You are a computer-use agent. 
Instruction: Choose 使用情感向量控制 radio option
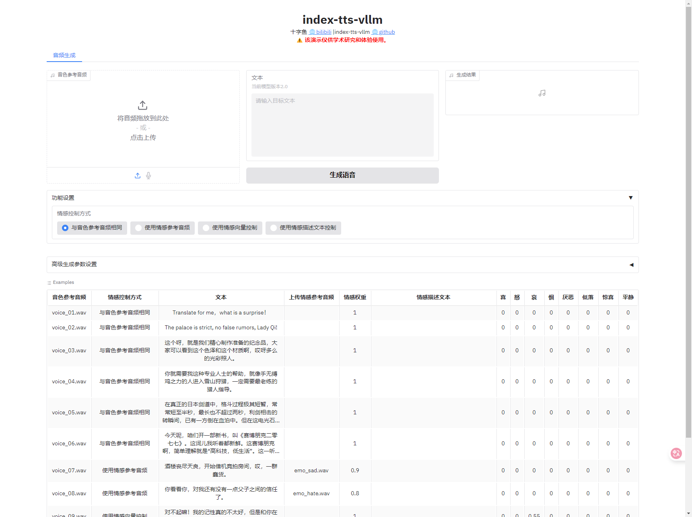206,228
